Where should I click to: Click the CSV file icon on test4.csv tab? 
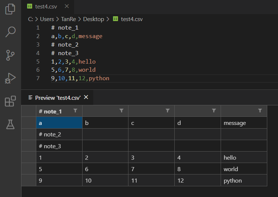[x=30, y=6]
